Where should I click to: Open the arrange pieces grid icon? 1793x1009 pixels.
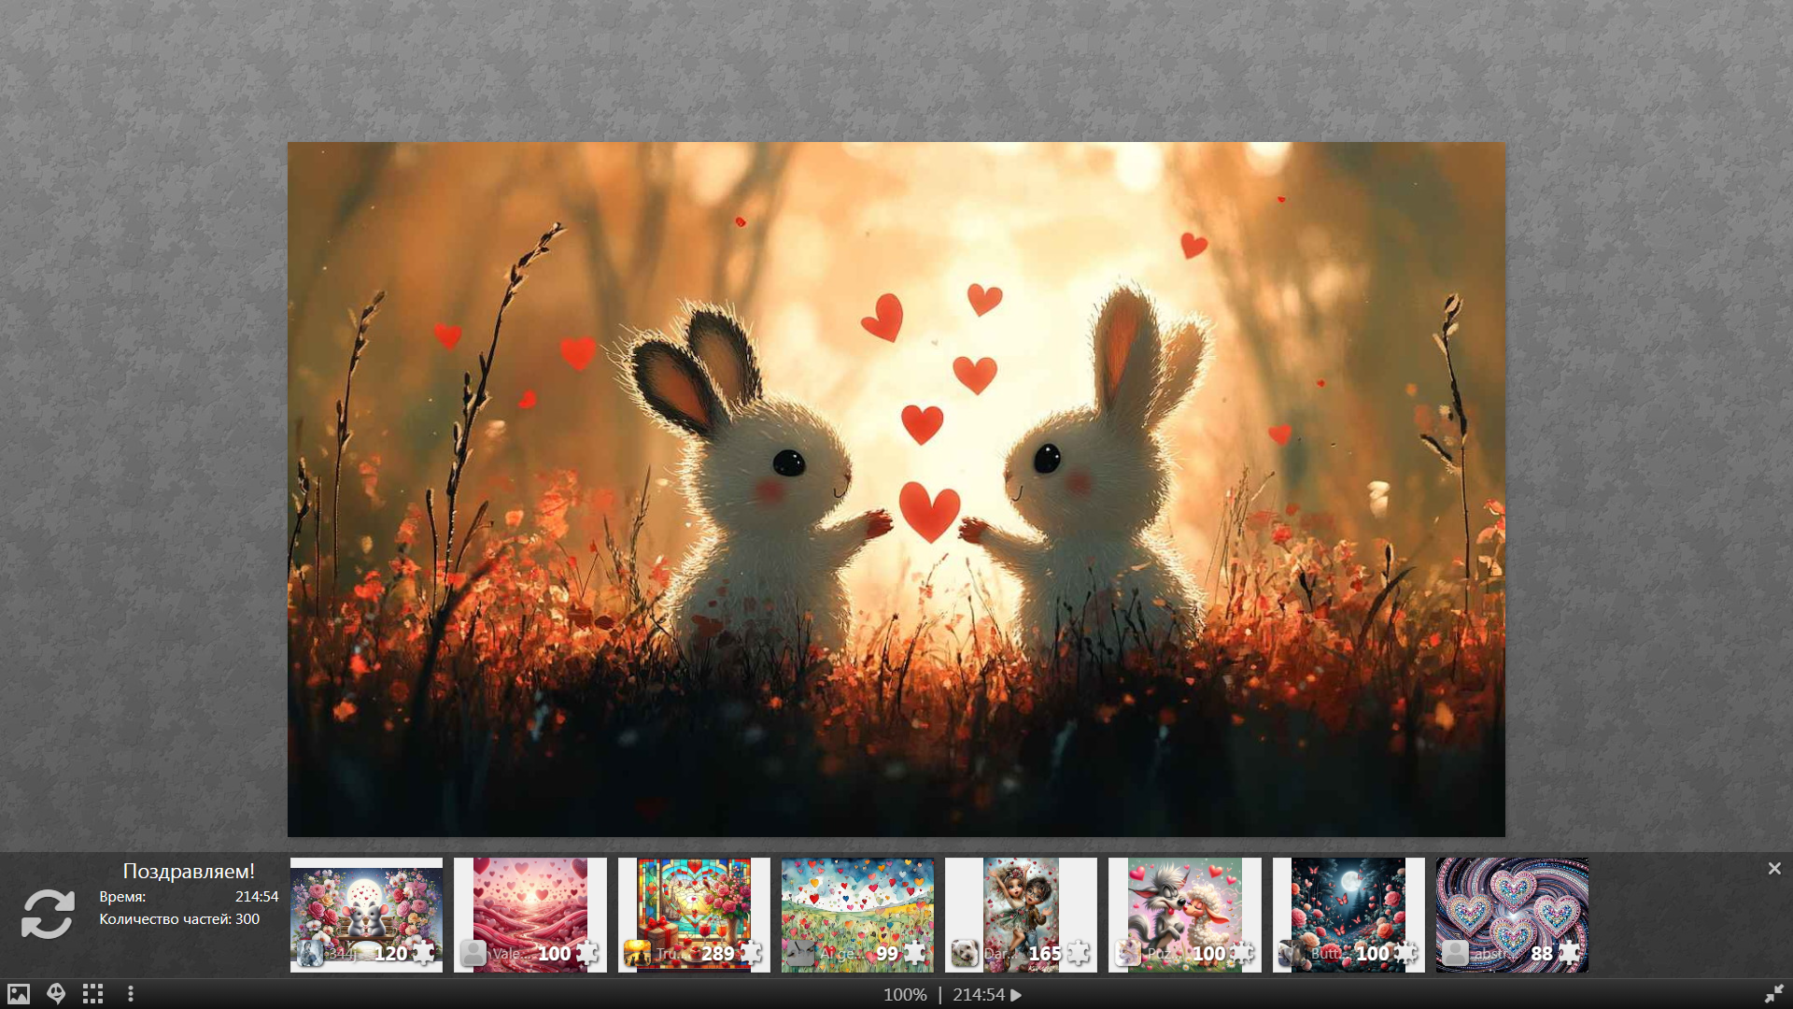point(92,994)
